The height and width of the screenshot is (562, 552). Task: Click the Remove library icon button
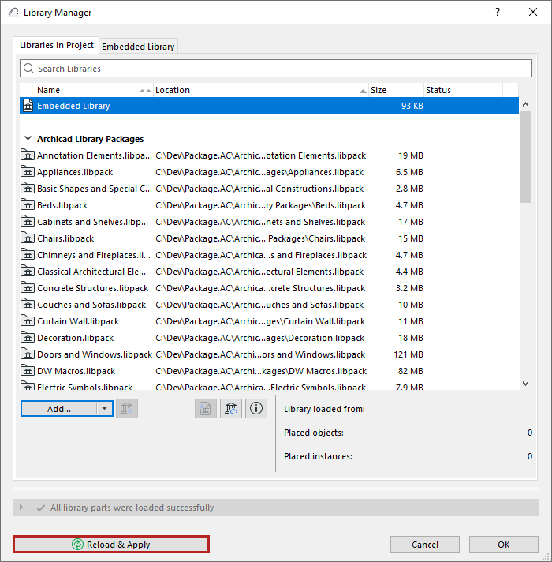coord(127,409)
